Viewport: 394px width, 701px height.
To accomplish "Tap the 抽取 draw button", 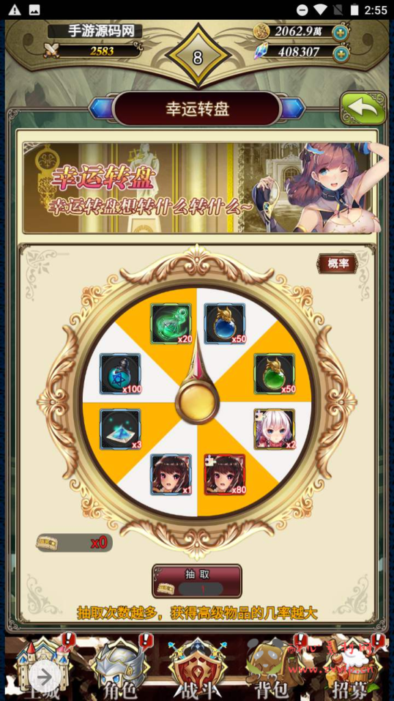I will point(197,581).
